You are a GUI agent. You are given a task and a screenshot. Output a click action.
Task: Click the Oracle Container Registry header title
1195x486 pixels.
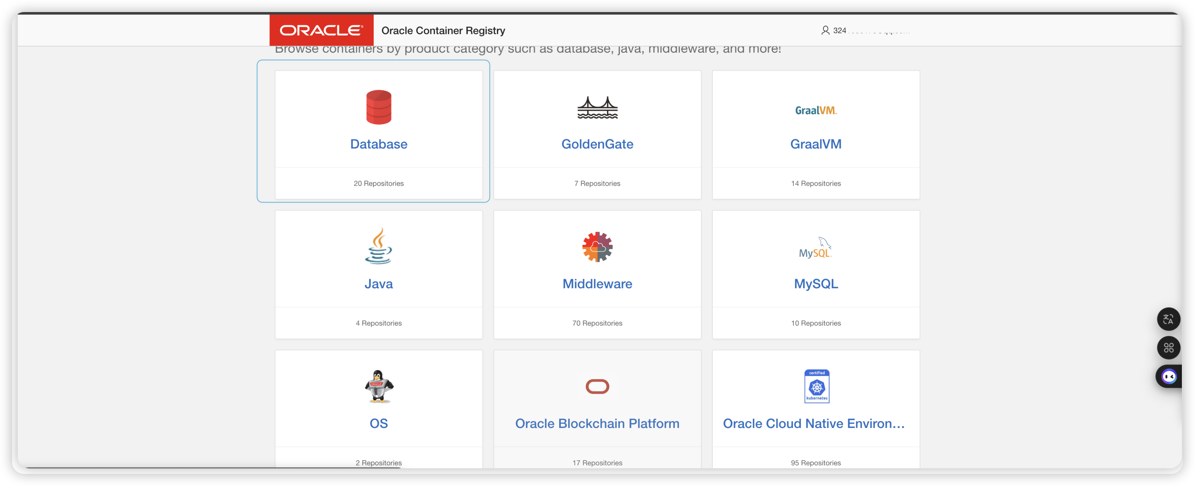pos(443,30)
